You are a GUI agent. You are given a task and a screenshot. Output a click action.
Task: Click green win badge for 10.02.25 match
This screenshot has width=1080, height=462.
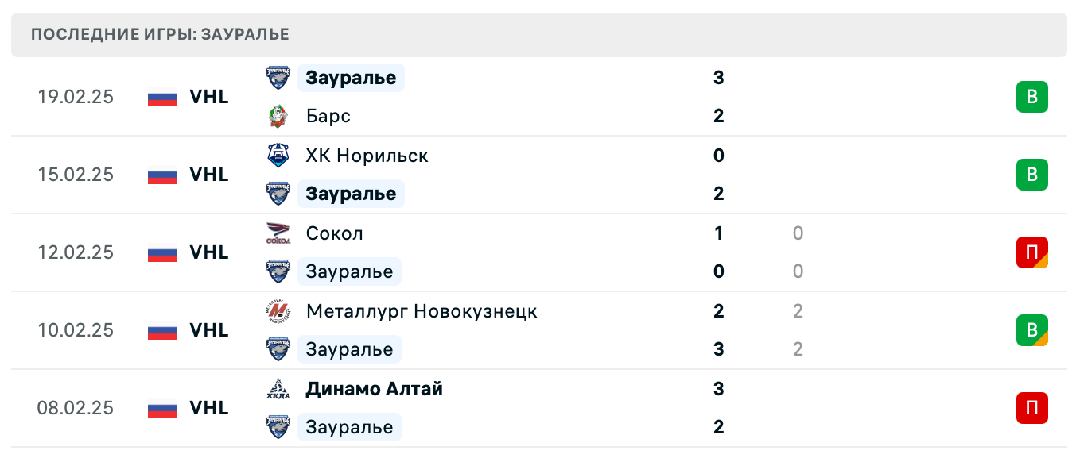click(1031, 330)
